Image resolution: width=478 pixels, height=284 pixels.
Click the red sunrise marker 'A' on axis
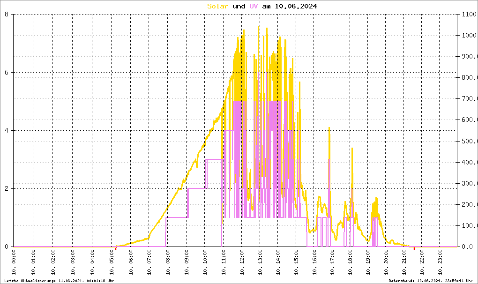coord(116,249)
